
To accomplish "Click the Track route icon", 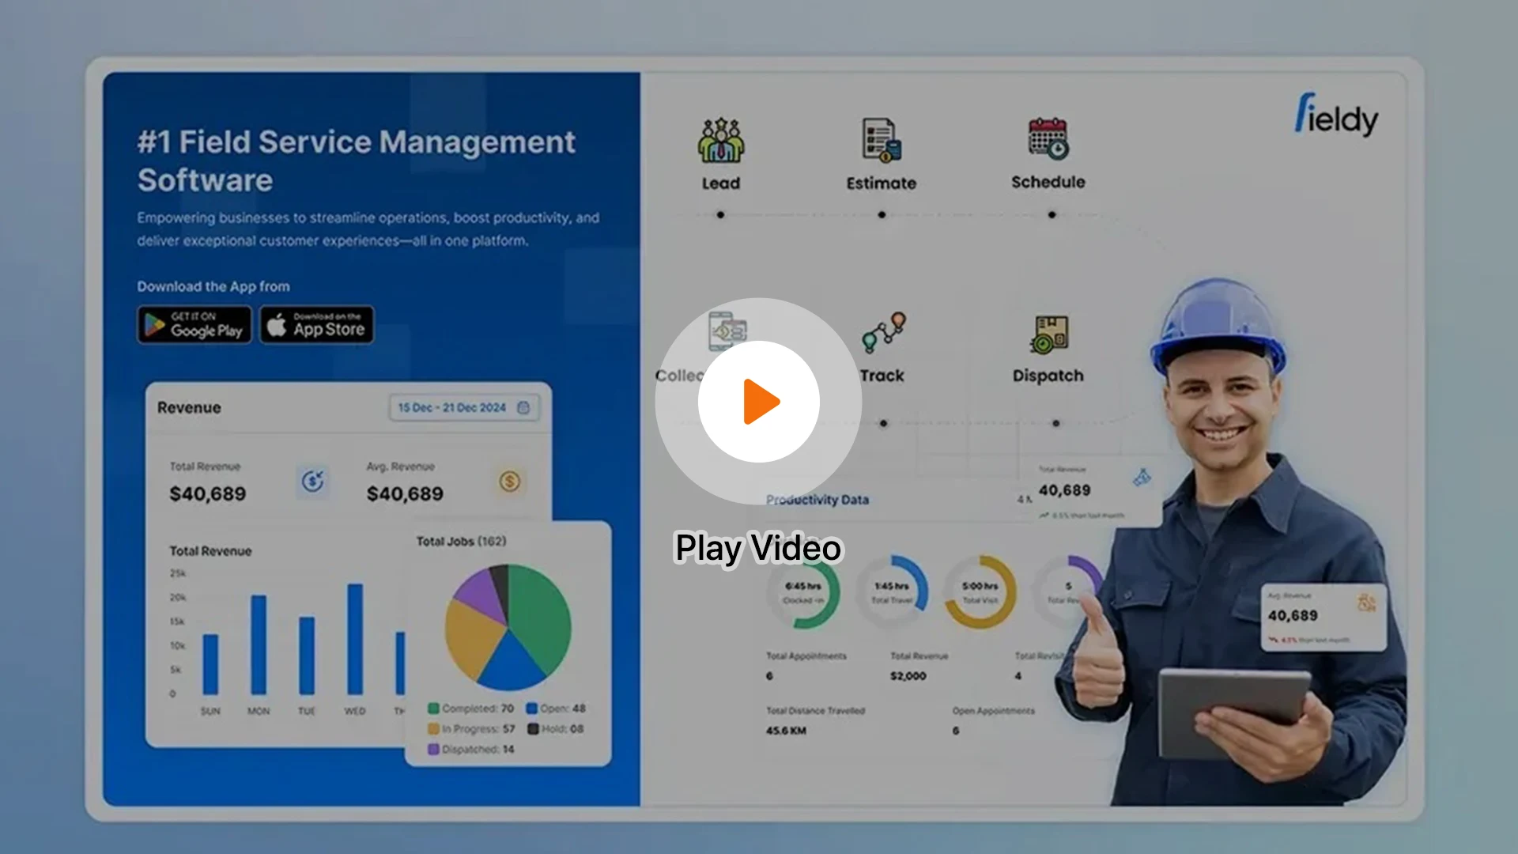I will point(883,332).
